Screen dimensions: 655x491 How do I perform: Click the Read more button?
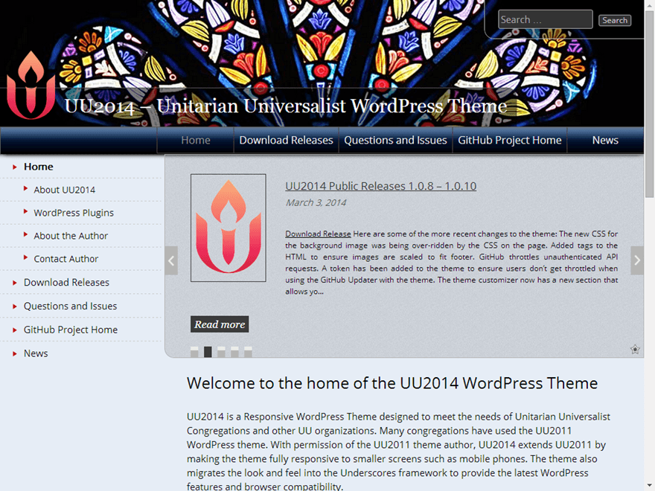click(220, 324)
